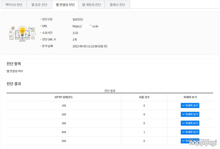The image size is (220, 149).
Task: Go to the 웹 개방성 진단 tab
Action: tap(91, 5)
